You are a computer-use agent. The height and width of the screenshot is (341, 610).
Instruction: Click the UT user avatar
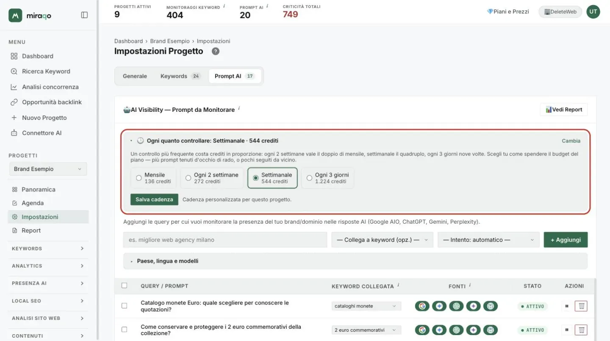[593, 12]
